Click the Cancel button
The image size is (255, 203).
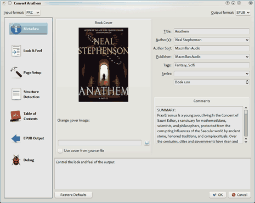pyautogui.click(x=240, y=195)
